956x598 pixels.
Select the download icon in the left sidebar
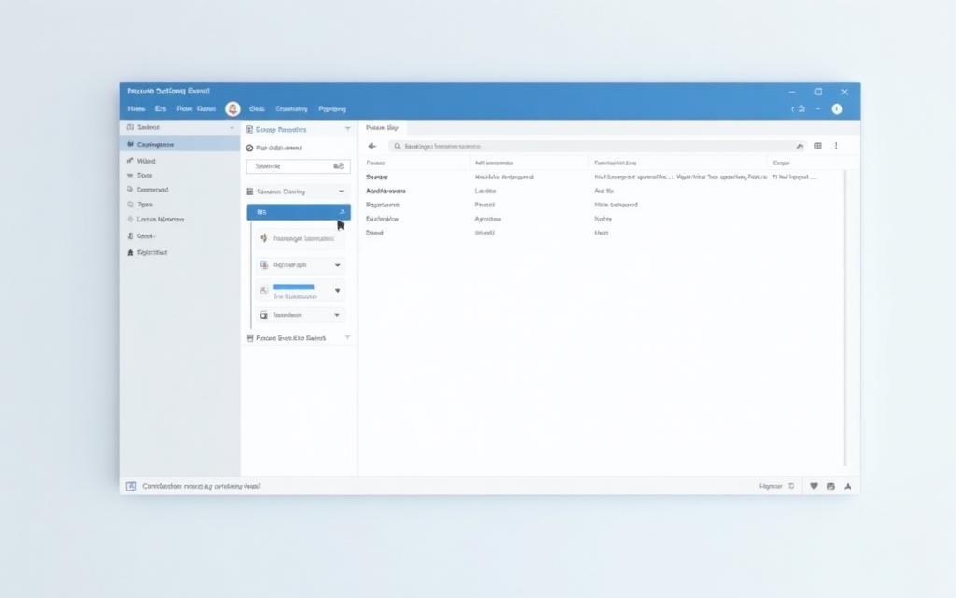(x=132, y=190)
